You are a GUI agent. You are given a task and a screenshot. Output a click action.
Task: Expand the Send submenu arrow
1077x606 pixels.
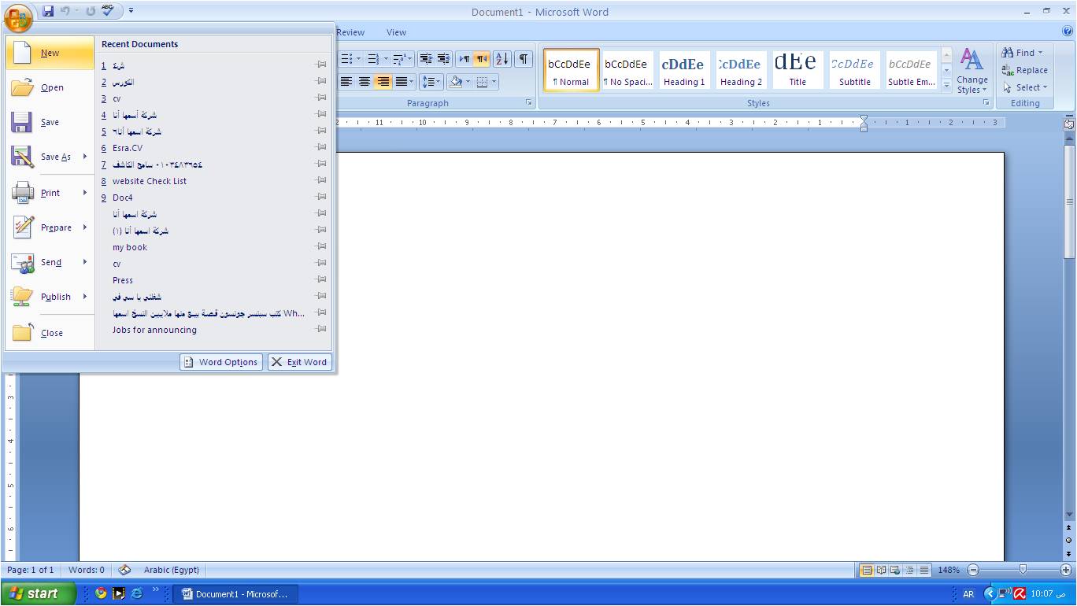pyautogui.click(x=85, y=262)
